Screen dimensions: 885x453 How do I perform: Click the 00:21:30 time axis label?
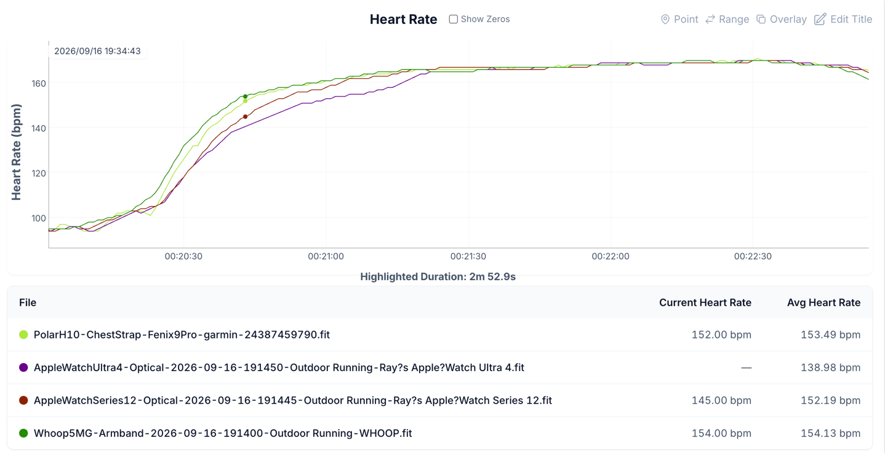tap(468, 256)
